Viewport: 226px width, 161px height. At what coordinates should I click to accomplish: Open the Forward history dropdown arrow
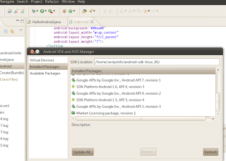tap(157, 11)
